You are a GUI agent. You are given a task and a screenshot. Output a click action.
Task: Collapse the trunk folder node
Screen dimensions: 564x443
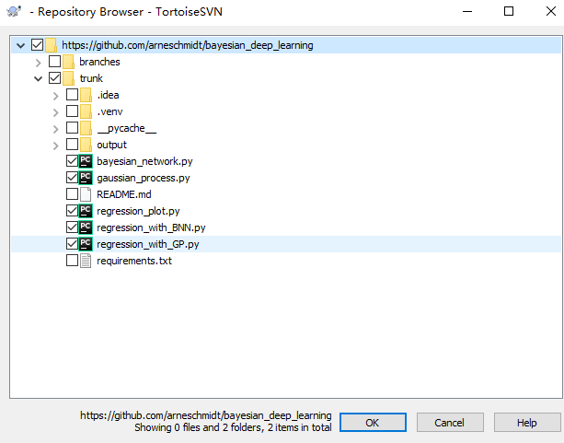(38, 79)
